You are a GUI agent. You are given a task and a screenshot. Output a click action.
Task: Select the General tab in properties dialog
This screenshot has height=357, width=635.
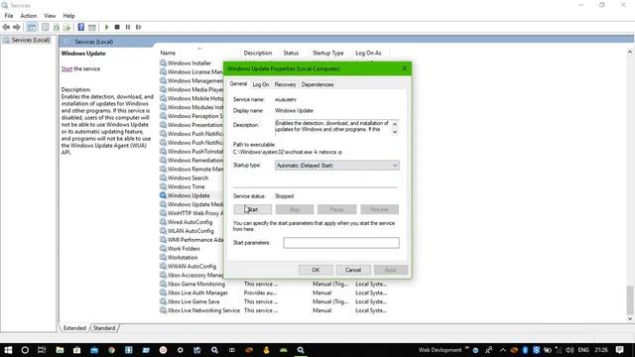(x=238, y=83)
